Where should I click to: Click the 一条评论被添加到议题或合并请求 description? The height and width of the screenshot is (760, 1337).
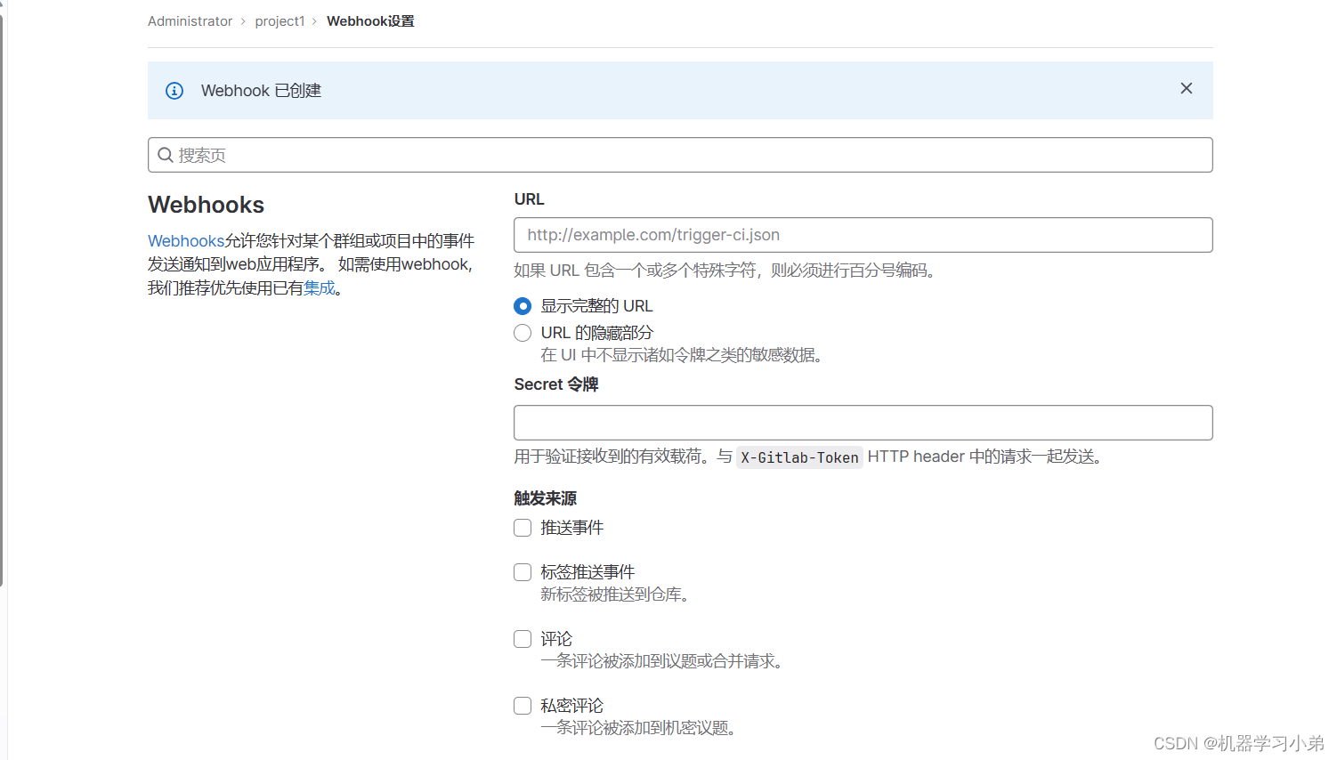(661, 661)
